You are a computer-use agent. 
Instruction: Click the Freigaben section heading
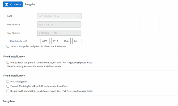click(9, 101)
